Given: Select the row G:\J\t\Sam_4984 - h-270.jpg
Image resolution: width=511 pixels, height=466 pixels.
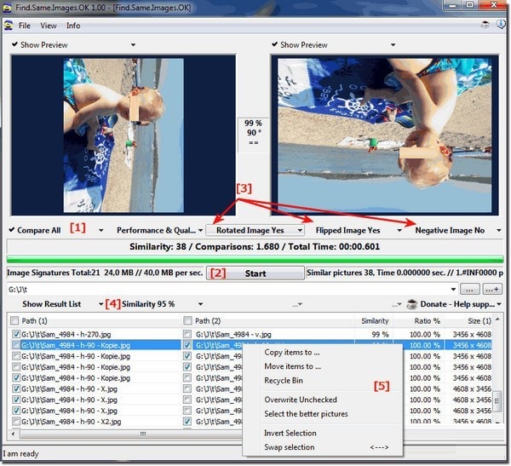Looking at the screenshot, I should click(x=250, y=334).
